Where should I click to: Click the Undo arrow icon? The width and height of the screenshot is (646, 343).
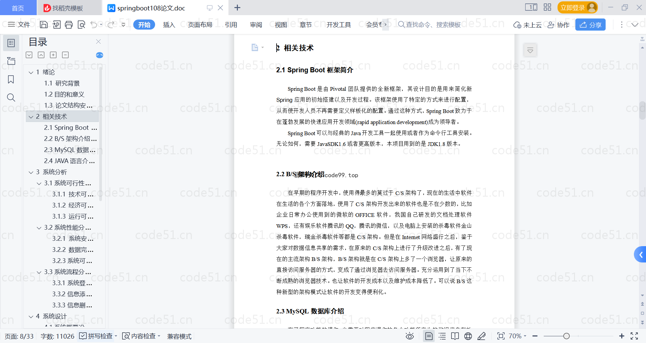94,25
